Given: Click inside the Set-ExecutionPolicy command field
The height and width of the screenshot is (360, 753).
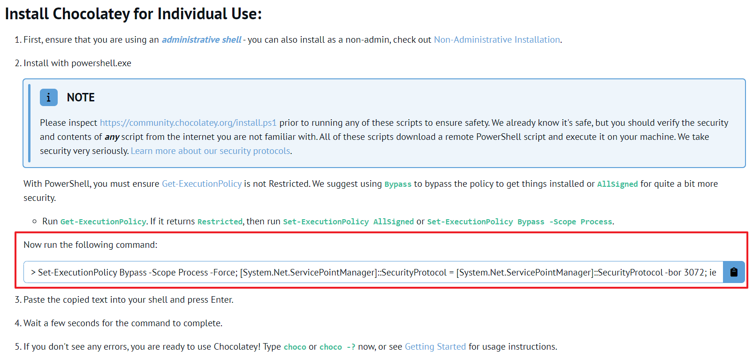Looking at the screenshot, I should click(373, 272).
